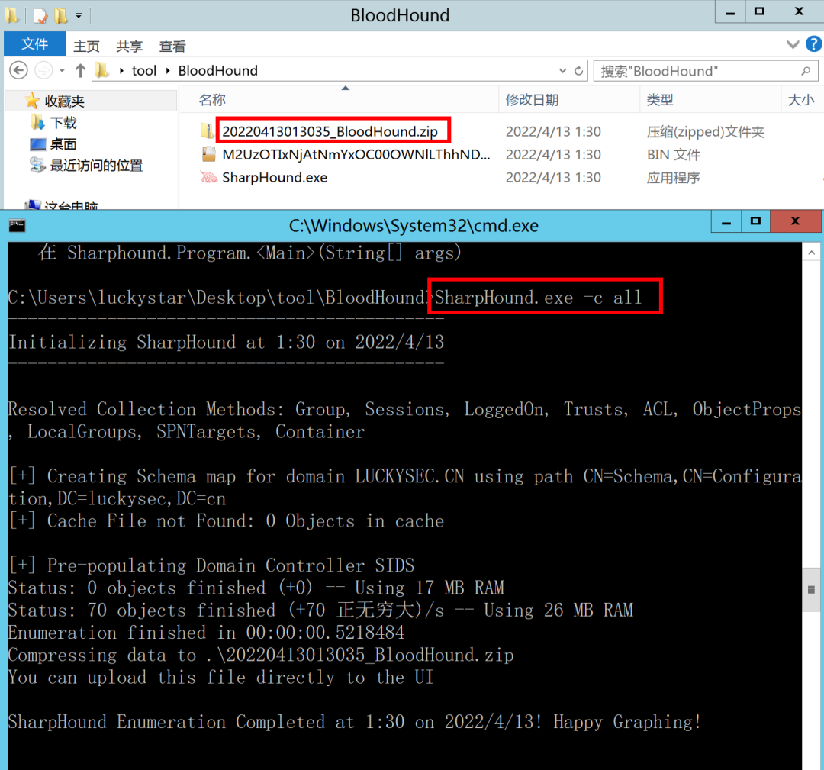Select 收藏夹 in the navigation pane
Image resolution: width=824 pixels, height=770 pixels.
(x=64, y=101)
